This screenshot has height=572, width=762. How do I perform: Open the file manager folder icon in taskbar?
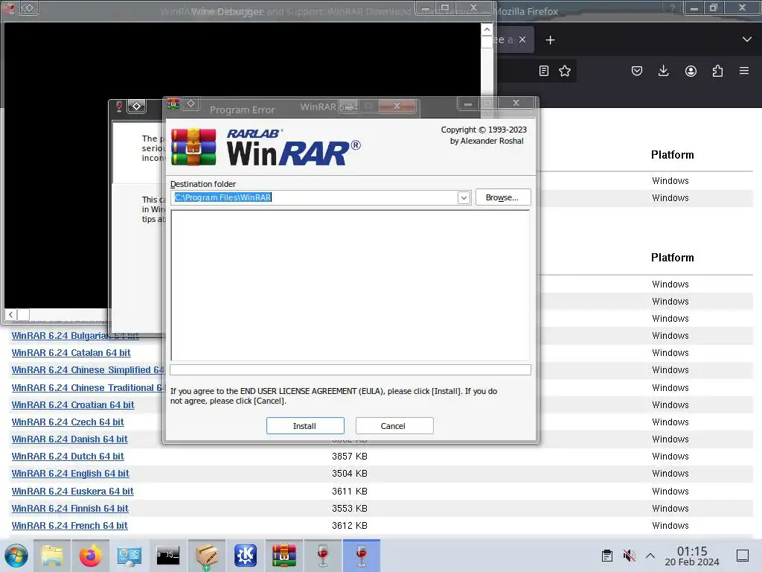point(52,556)
